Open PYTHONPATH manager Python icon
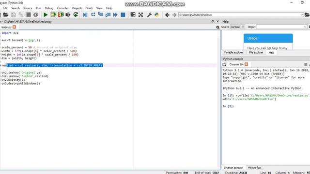Viewport: 310px width, 174px height. 157,15
